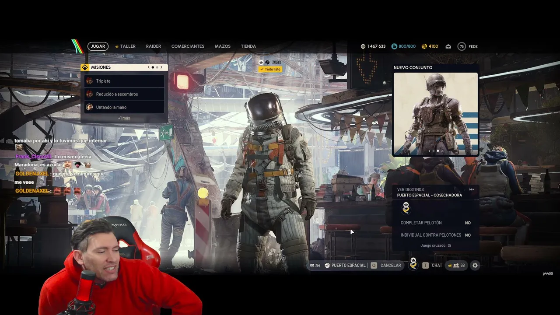Open the Taller tab
This screenshot has width=560, height=315.
128,46
